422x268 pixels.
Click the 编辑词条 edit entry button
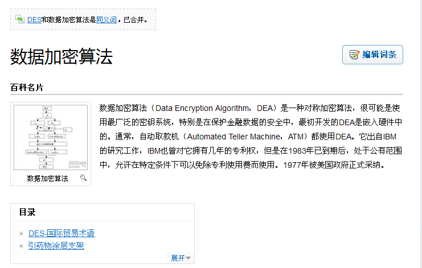tap(372, 55)
